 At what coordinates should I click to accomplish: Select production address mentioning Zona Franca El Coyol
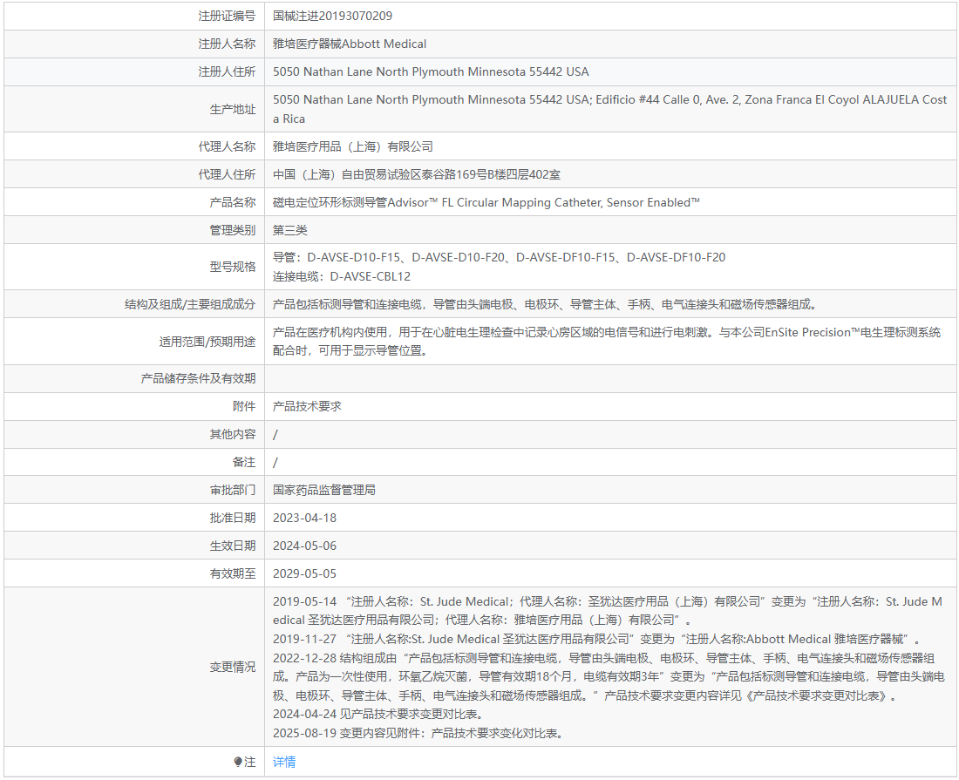click(609, 109)
